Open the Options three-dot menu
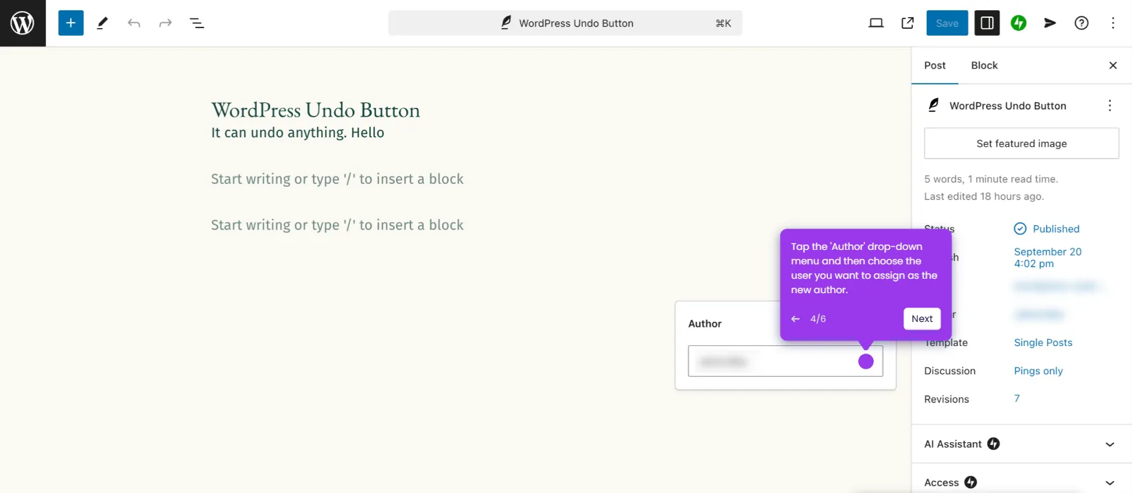 1113,23
